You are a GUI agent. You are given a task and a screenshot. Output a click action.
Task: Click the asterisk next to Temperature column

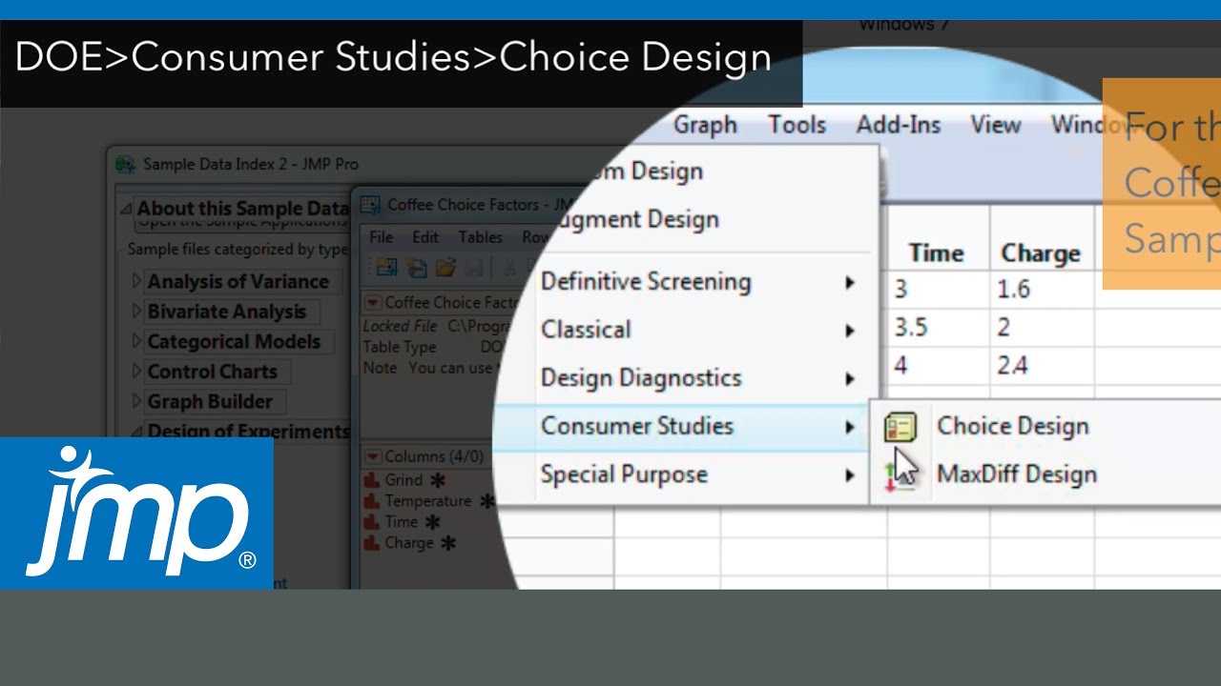[x=487, y=501]
